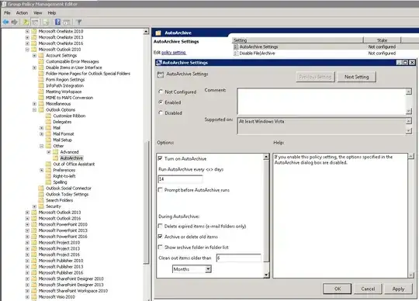Collapse the Microsoft Outlook 2010 node

[27, 50]
